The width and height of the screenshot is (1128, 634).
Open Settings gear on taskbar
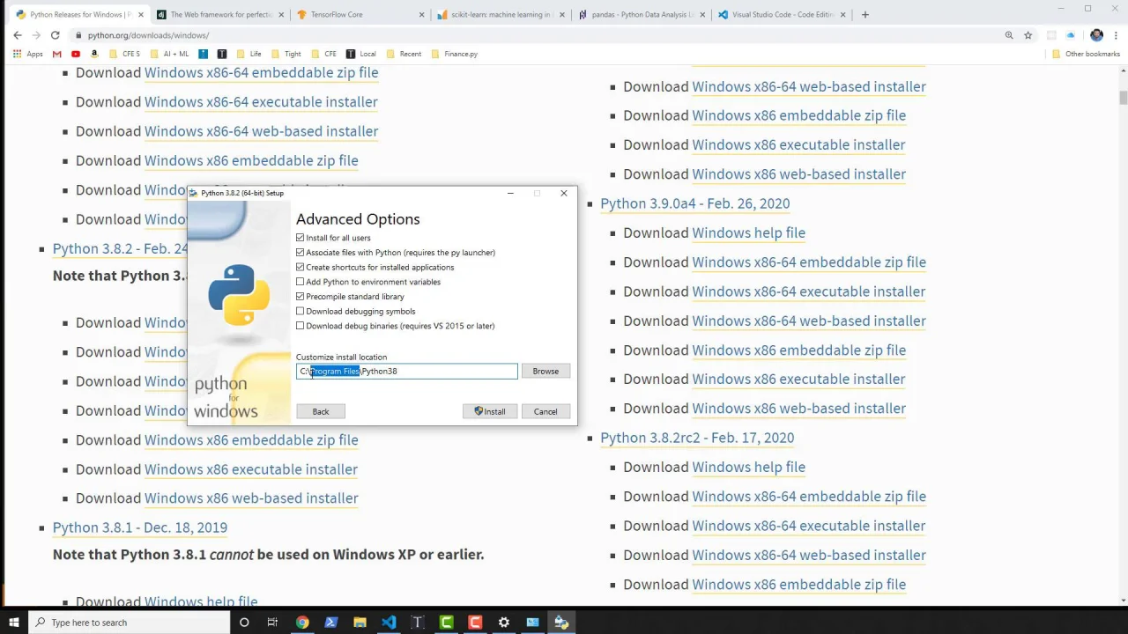click(x=503, y=623)
